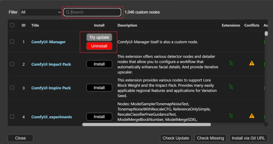Click the horizontal scrollbar of the table

point(146,125)
